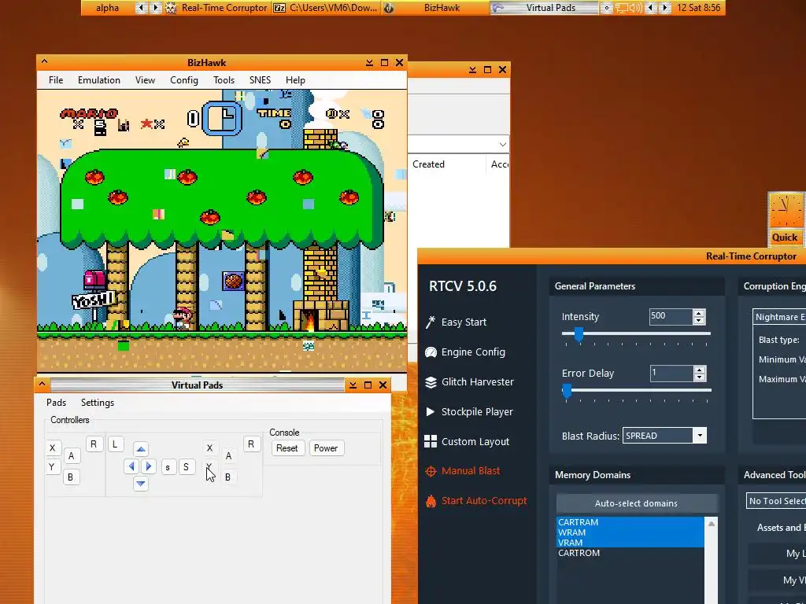The width and height of the screenshot is (806, 604).
Task: Open the BizHawk SNES menu
Action: click(x=260, y=80)
